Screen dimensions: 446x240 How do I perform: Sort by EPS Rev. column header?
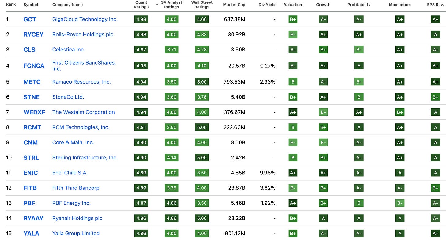pyautogui.click(x=436, y=5)
